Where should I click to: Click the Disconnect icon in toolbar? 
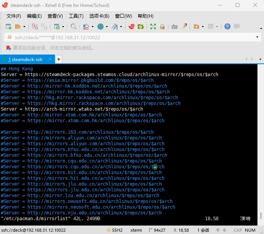pyautogui.click(x=35, y=27)
